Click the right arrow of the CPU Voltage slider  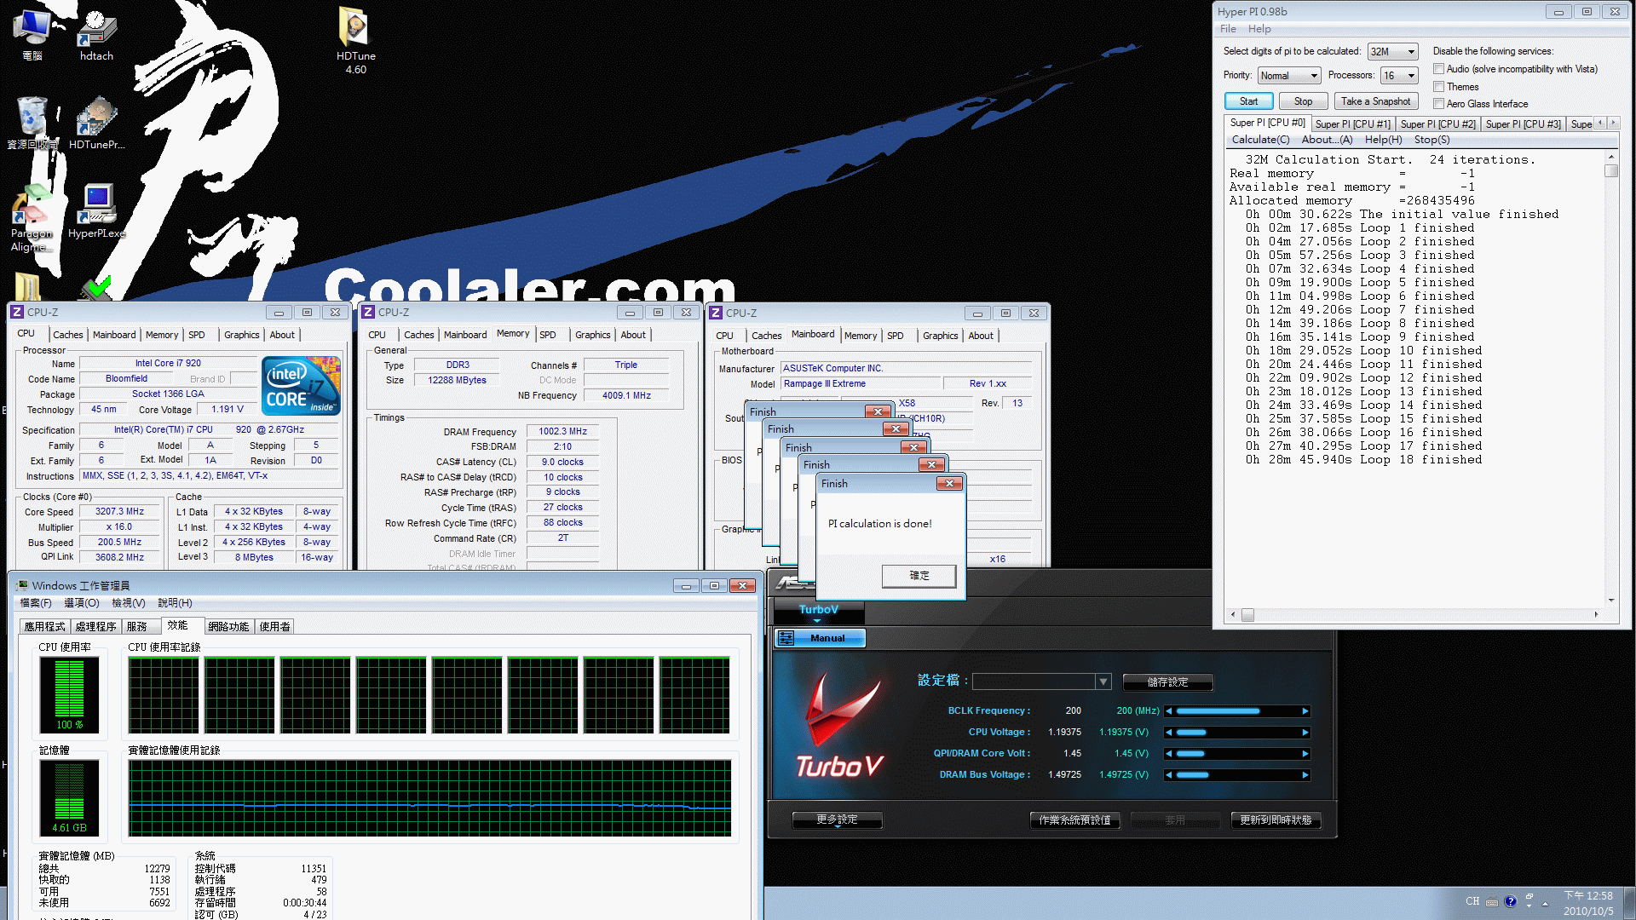(x=1305, y=733)
